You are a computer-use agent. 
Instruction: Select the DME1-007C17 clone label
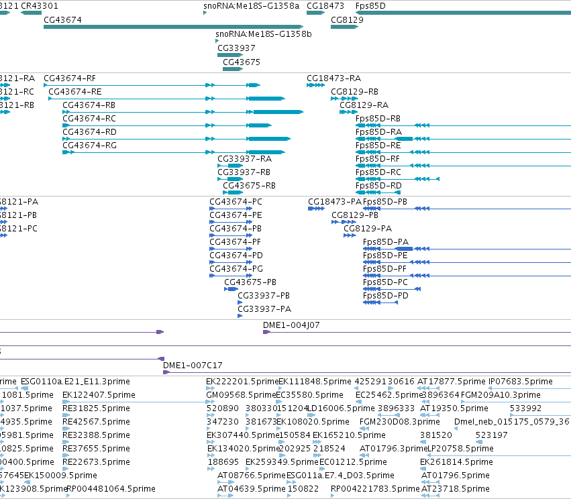tap(193, 366)
